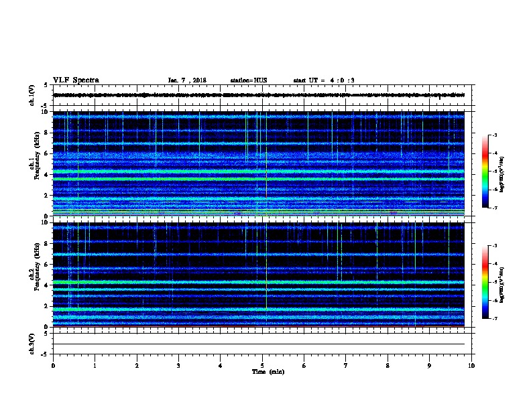Click the ch.1 color scale bar
The height and width of the screenshot is (410, 531).
pos(485,172)
